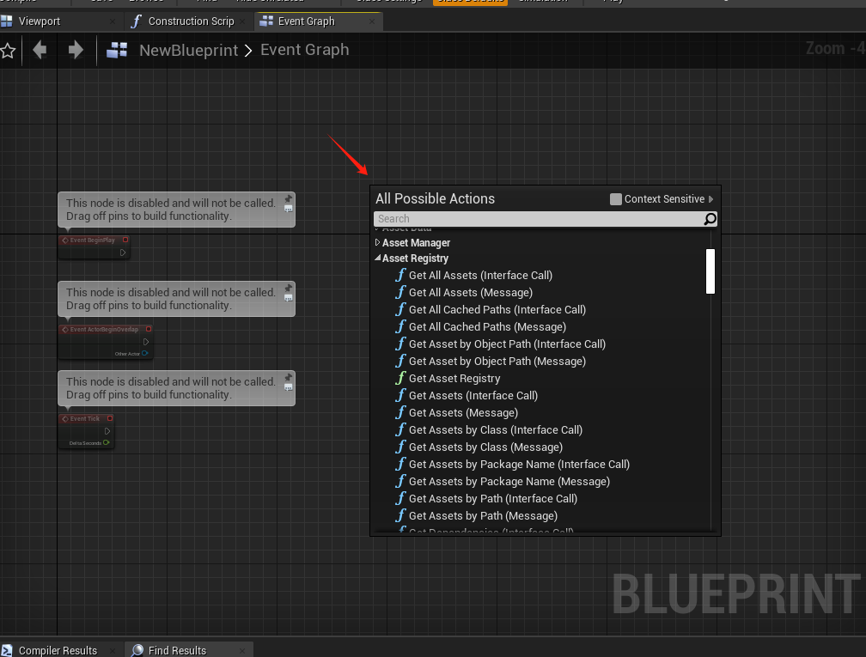Open the Find Results tab
The image size is (866, 657).
pos(177,650)
